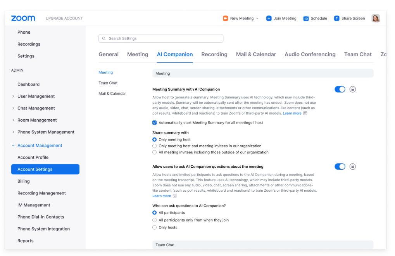The height and width of the screenshot is (256, 395).
Task: Select Account Settings in sidebar
Action: click(45, 169)
